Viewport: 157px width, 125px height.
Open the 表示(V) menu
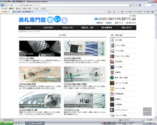point(18,8)
